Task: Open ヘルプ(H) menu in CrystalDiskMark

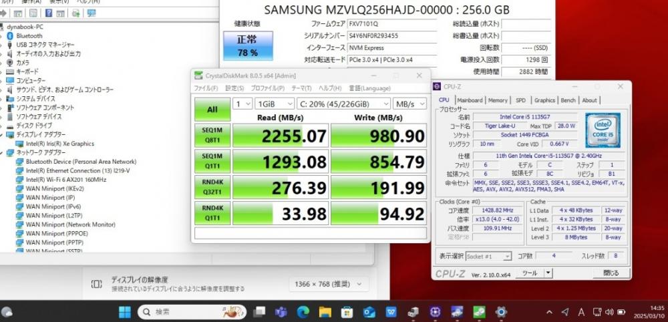Action: point(330,88)
